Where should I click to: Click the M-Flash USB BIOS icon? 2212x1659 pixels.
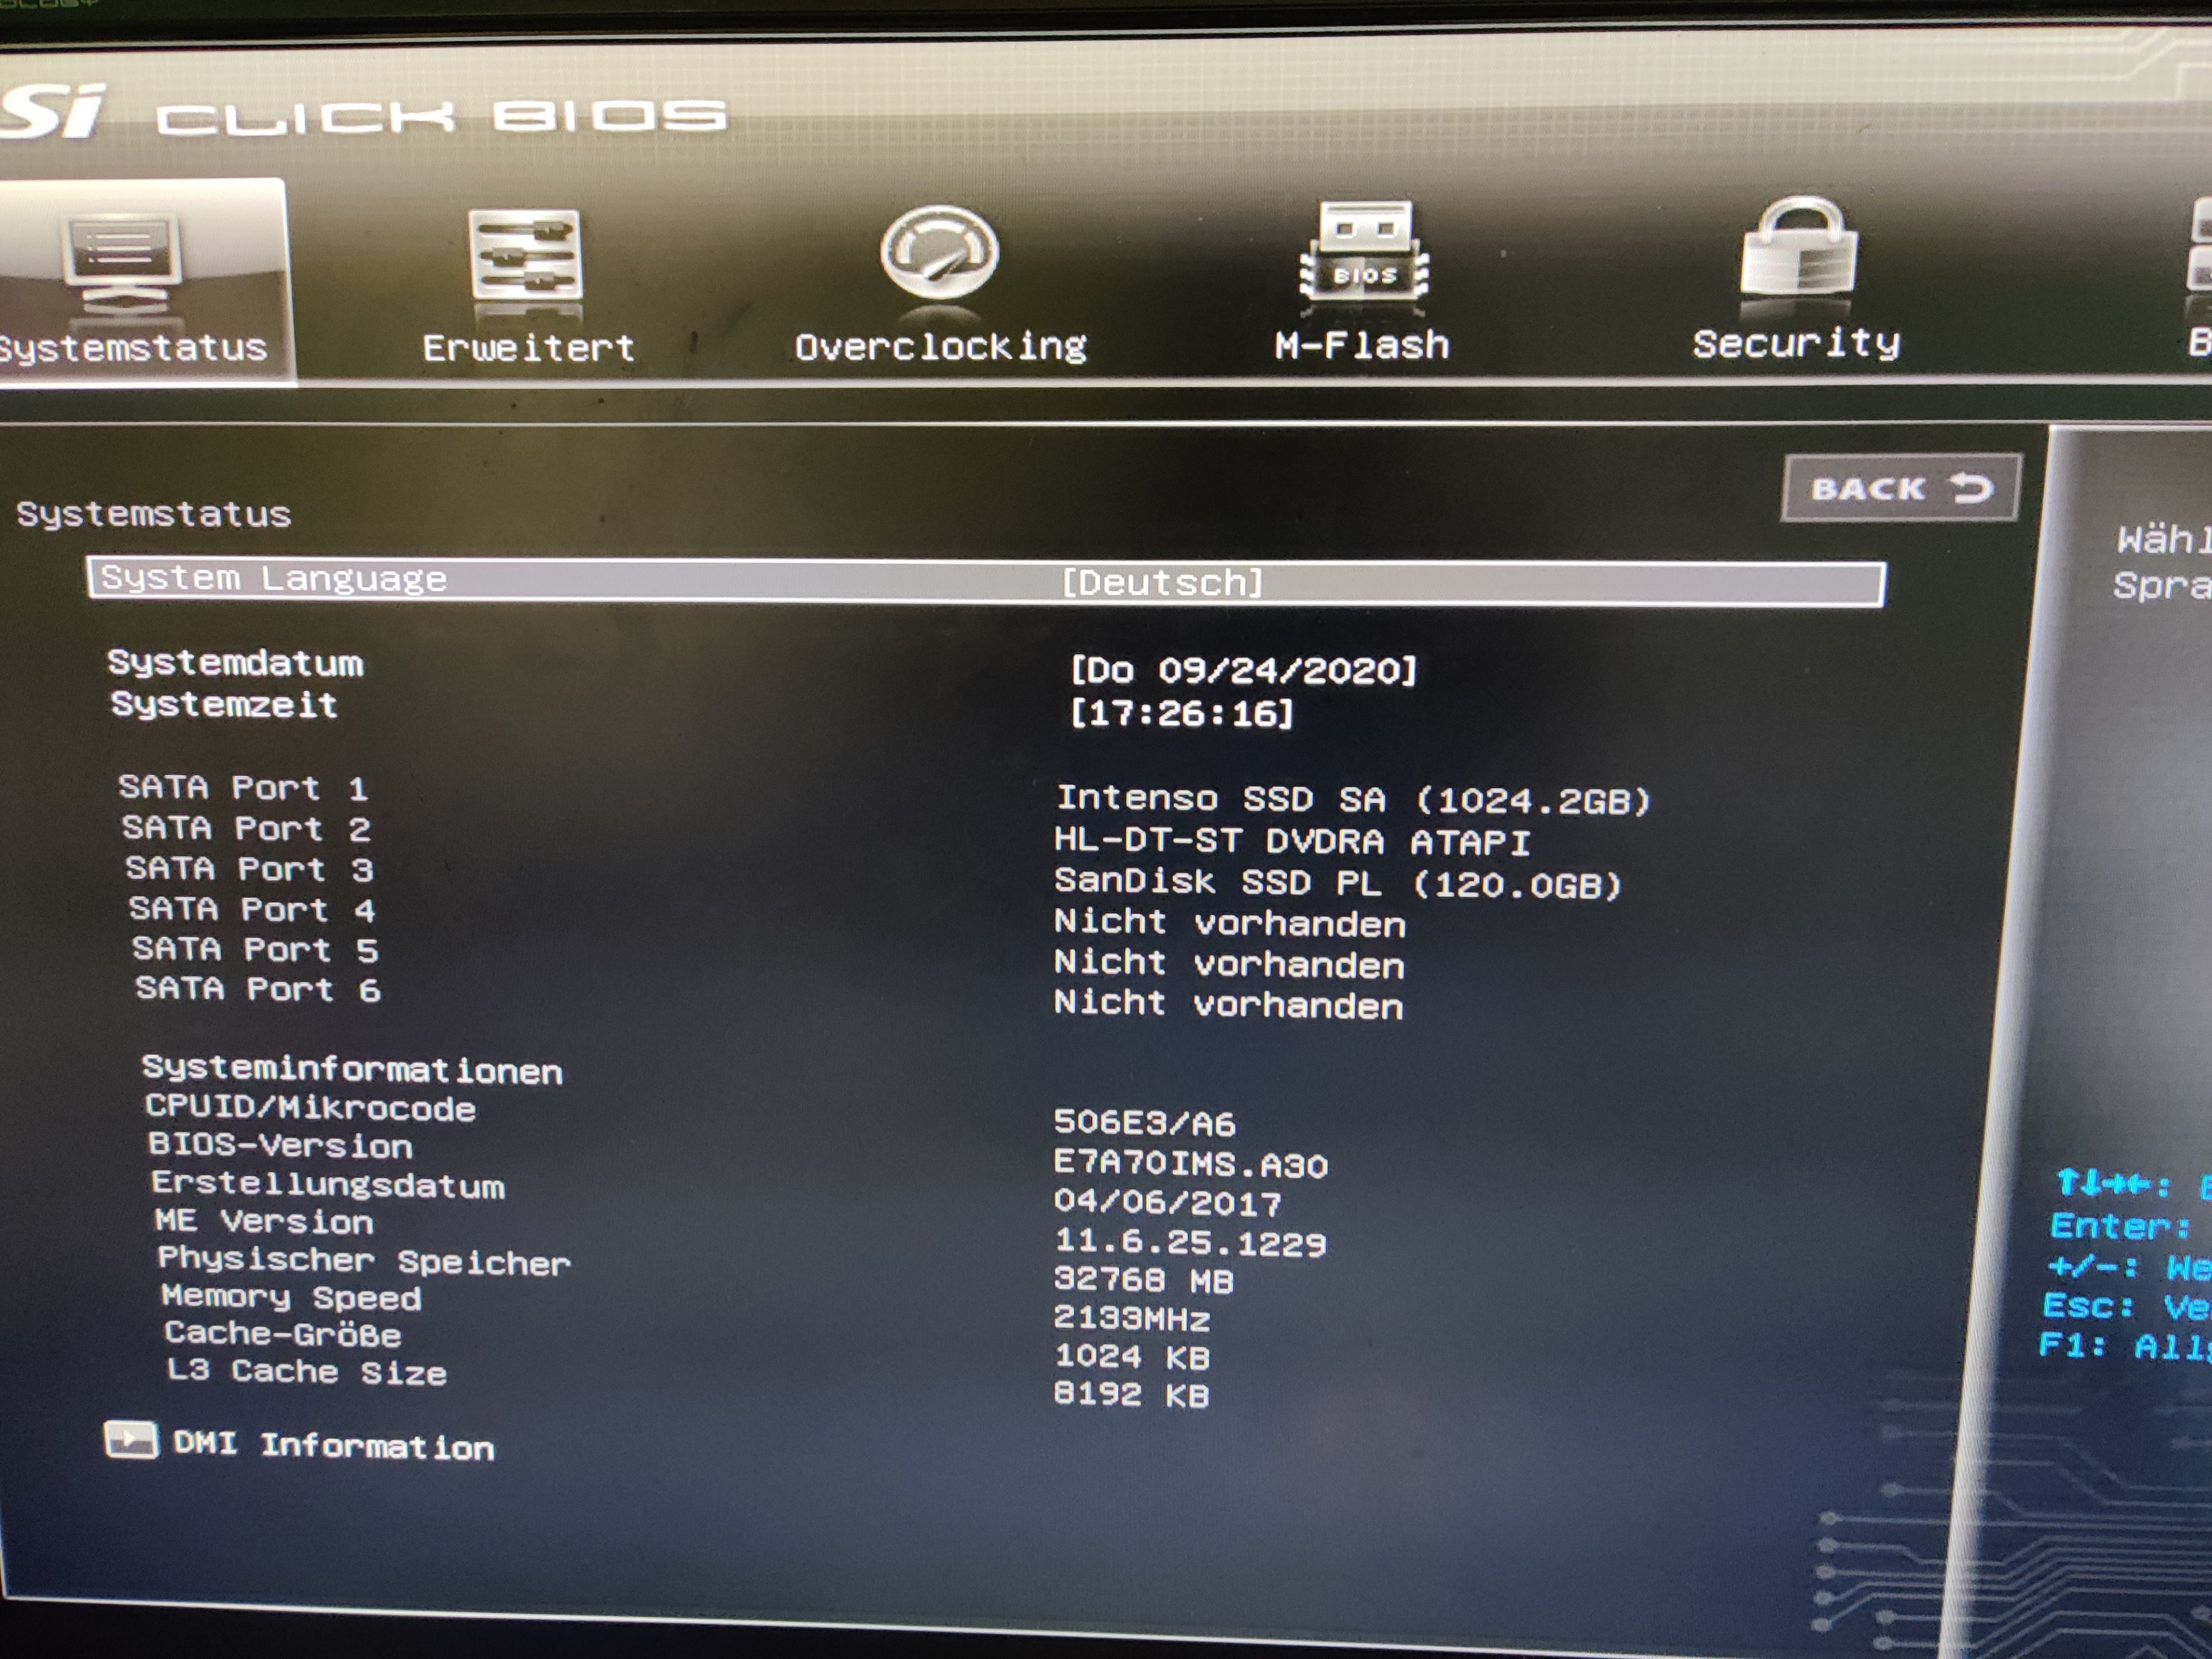(x=1364, y=251)
